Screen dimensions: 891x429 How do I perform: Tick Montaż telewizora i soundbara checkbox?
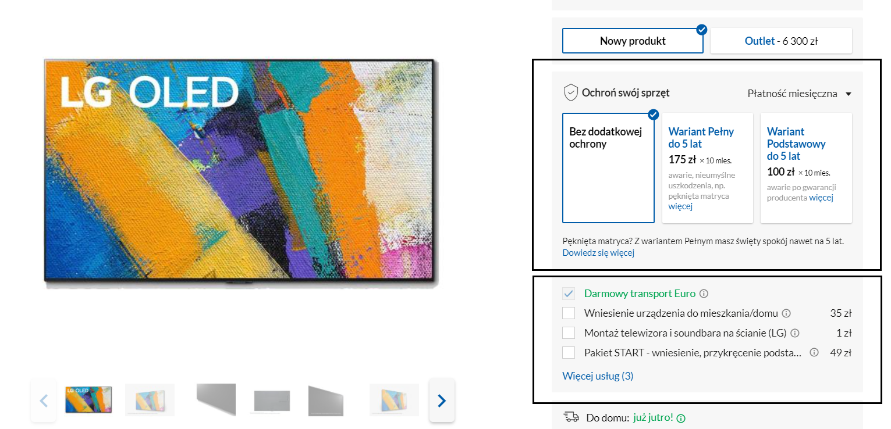(x=569, y=333)
